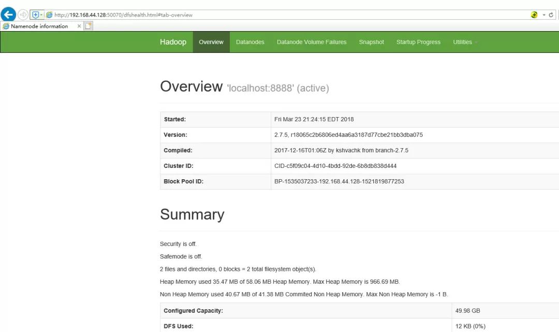
Task: Click the Non Heap Memory used line
Action: click(x=304, y=294)
